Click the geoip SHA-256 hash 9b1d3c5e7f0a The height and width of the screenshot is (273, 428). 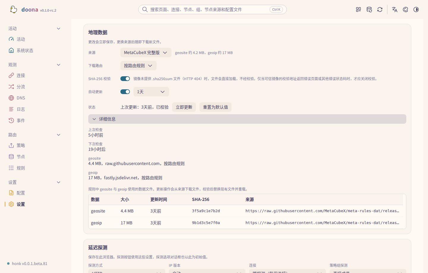point(206,223)
